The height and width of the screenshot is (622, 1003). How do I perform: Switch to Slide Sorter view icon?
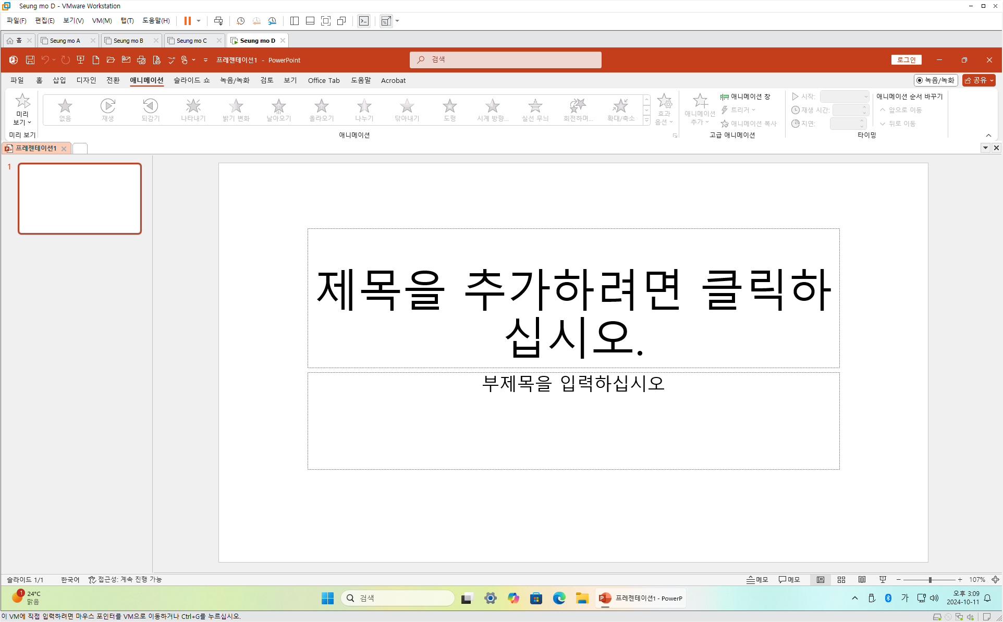[841, 580]
